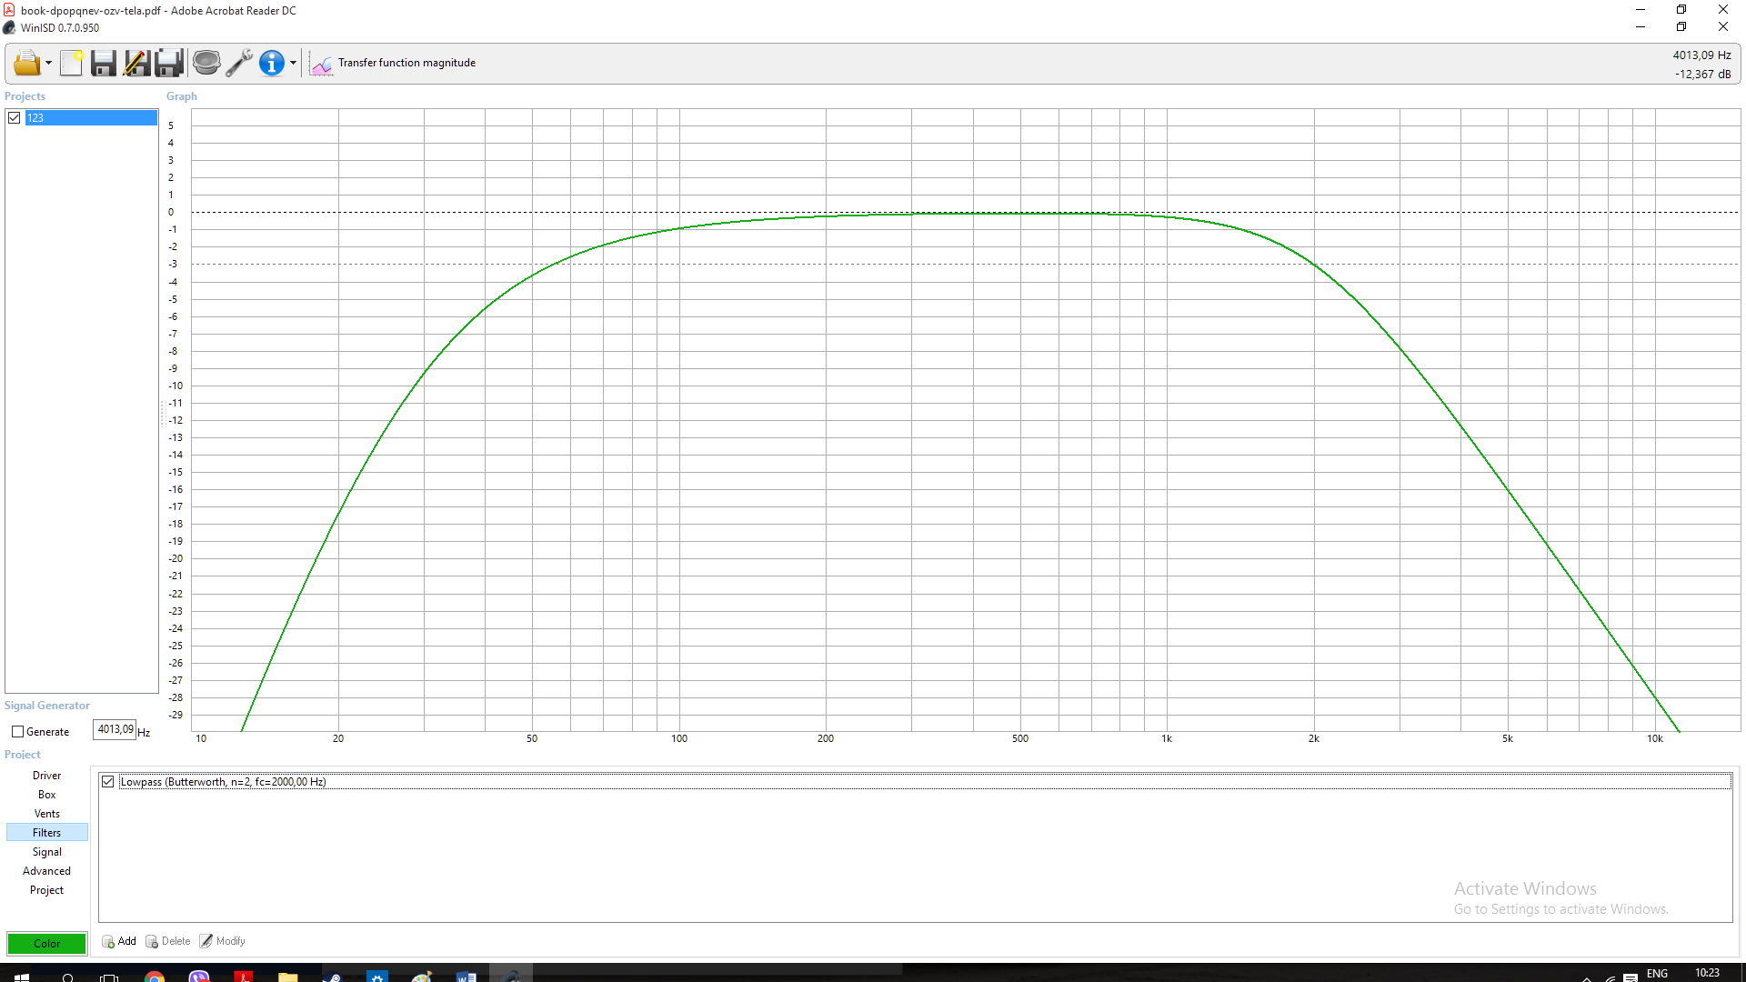The image size is (1746, 982).
Task: Add a new filter
Action: pos(119,941)
